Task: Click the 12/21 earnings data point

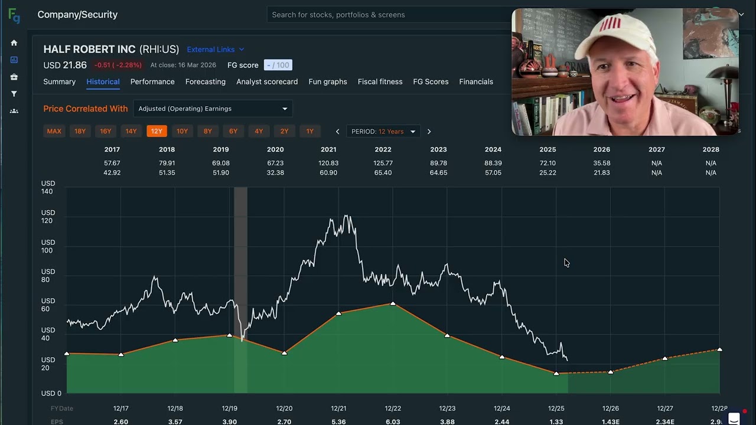Action: pos(338,313)
